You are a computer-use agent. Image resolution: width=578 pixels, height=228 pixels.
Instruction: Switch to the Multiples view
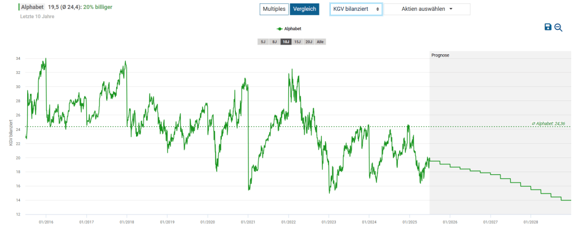(274, 9)
